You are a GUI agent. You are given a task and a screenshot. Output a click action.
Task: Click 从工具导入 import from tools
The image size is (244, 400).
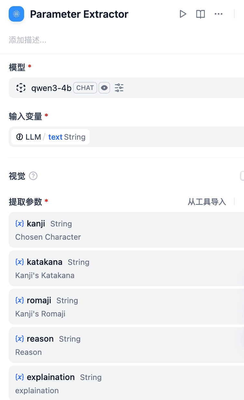207,202
